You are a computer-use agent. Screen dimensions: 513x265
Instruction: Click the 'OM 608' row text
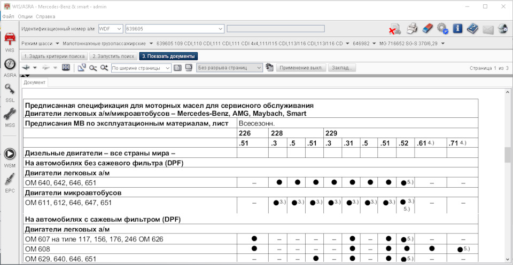[37, 250]
